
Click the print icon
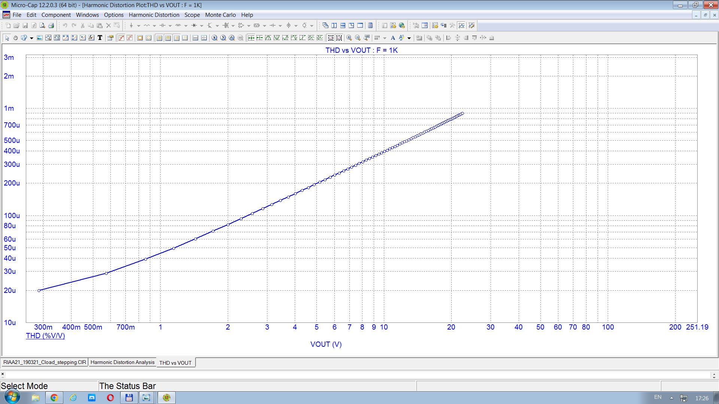[51, 26]
